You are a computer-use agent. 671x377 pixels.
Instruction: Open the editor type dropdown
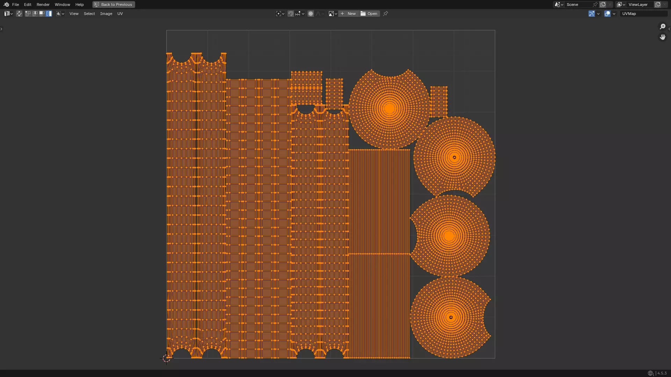pyautogui.click(x=8, y=14)
